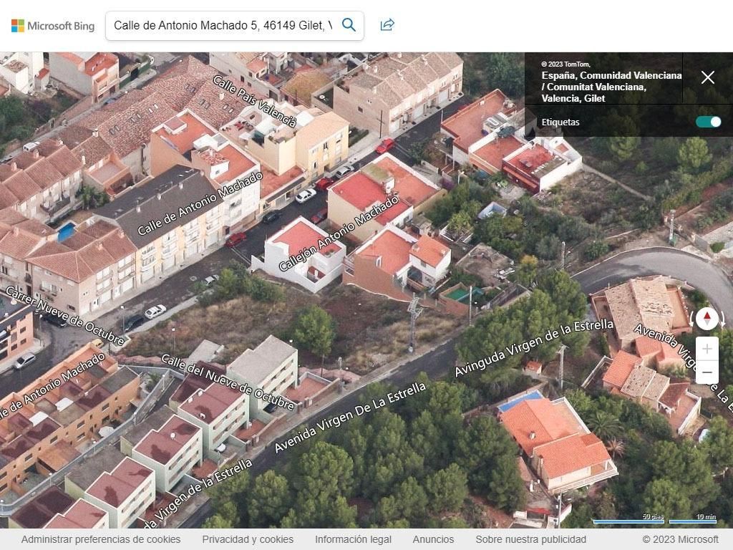Close the Gilet location info panel
The height and width of the screenshot is (550, 733).
[x=708, y=77]
